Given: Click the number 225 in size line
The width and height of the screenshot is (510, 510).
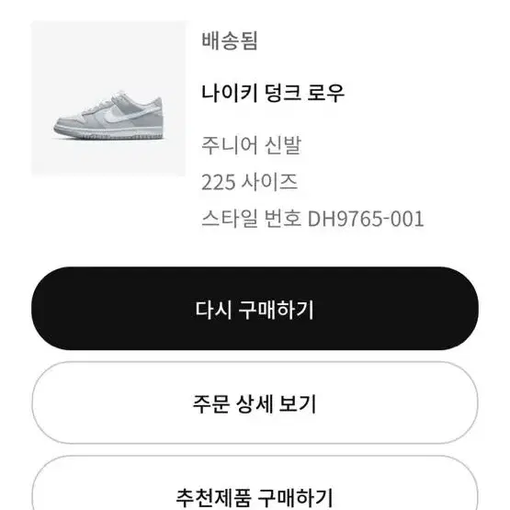Looking at the screenshot, I should [219, 182].
